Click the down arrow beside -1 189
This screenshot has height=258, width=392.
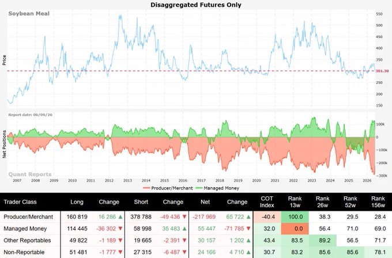tap(120, 240)
